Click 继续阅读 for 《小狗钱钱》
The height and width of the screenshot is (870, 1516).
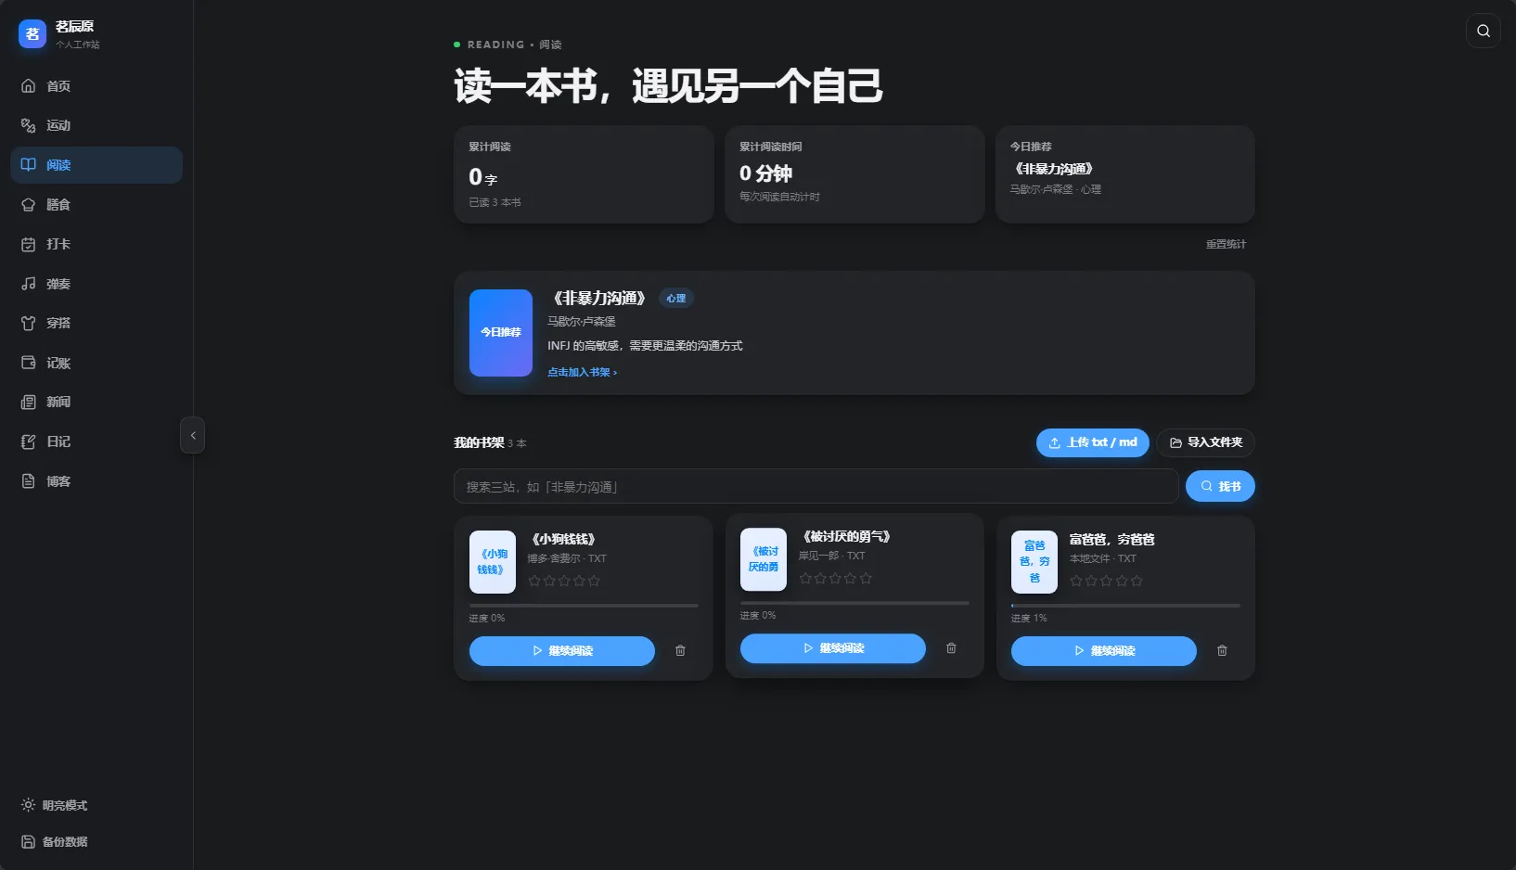coord(562,651)
